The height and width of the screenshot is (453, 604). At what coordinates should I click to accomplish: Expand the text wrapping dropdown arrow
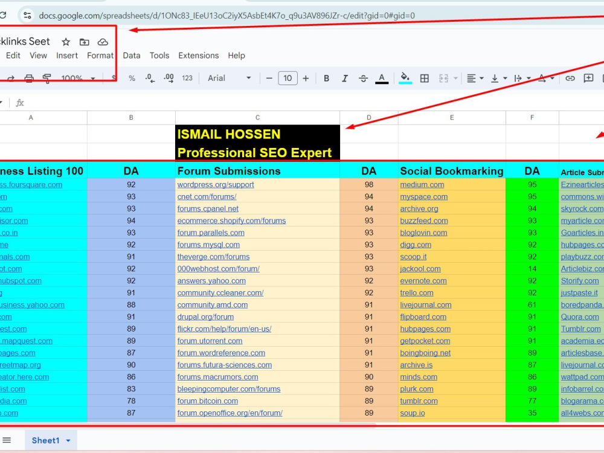529,79
